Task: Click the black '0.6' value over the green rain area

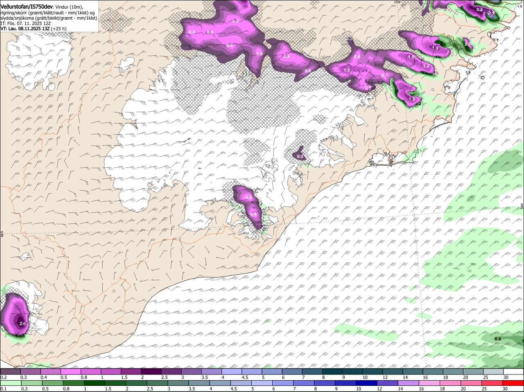Action: click(x=498, y=339)
